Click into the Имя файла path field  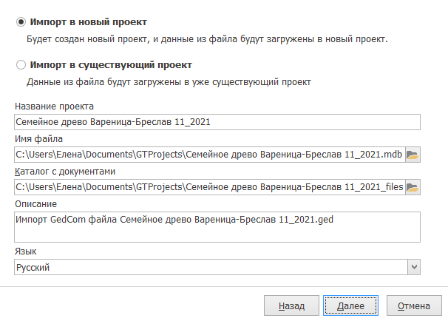click(210, 155)
